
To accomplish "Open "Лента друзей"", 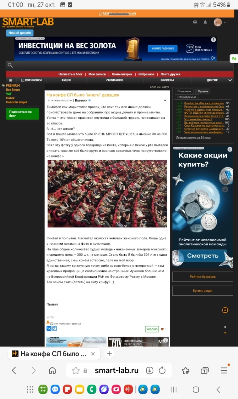I will click(x=170, y=74).
